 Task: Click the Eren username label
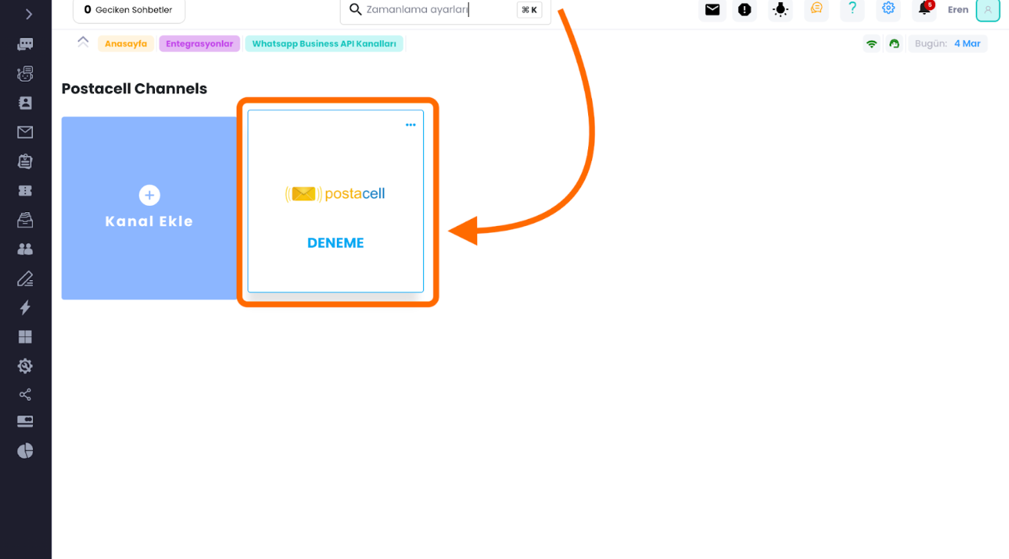pyautogui.click(x=958, y=10)
